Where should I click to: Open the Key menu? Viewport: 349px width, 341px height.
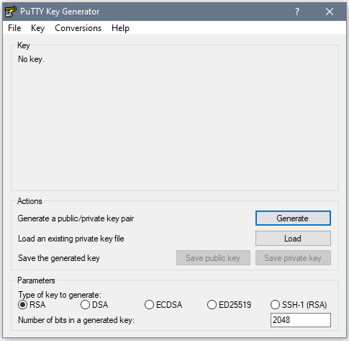[37, 28]
